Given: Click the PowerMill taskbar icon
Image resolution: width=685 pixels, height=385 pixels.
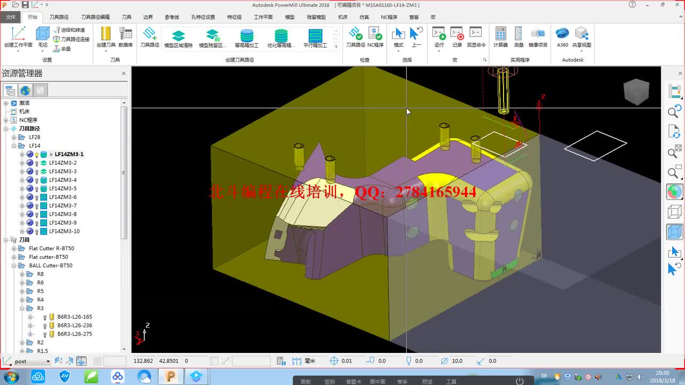Looking at the screenshot, I should pos(171,377).
